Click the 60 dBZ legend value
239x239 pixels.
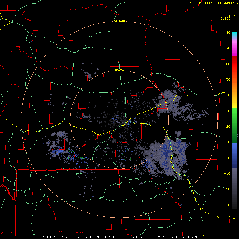pos(228,64)
